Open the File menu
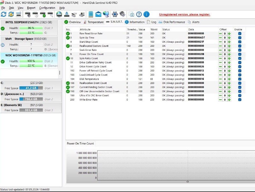Screen dimensions: 255x192 click(3, 8)
